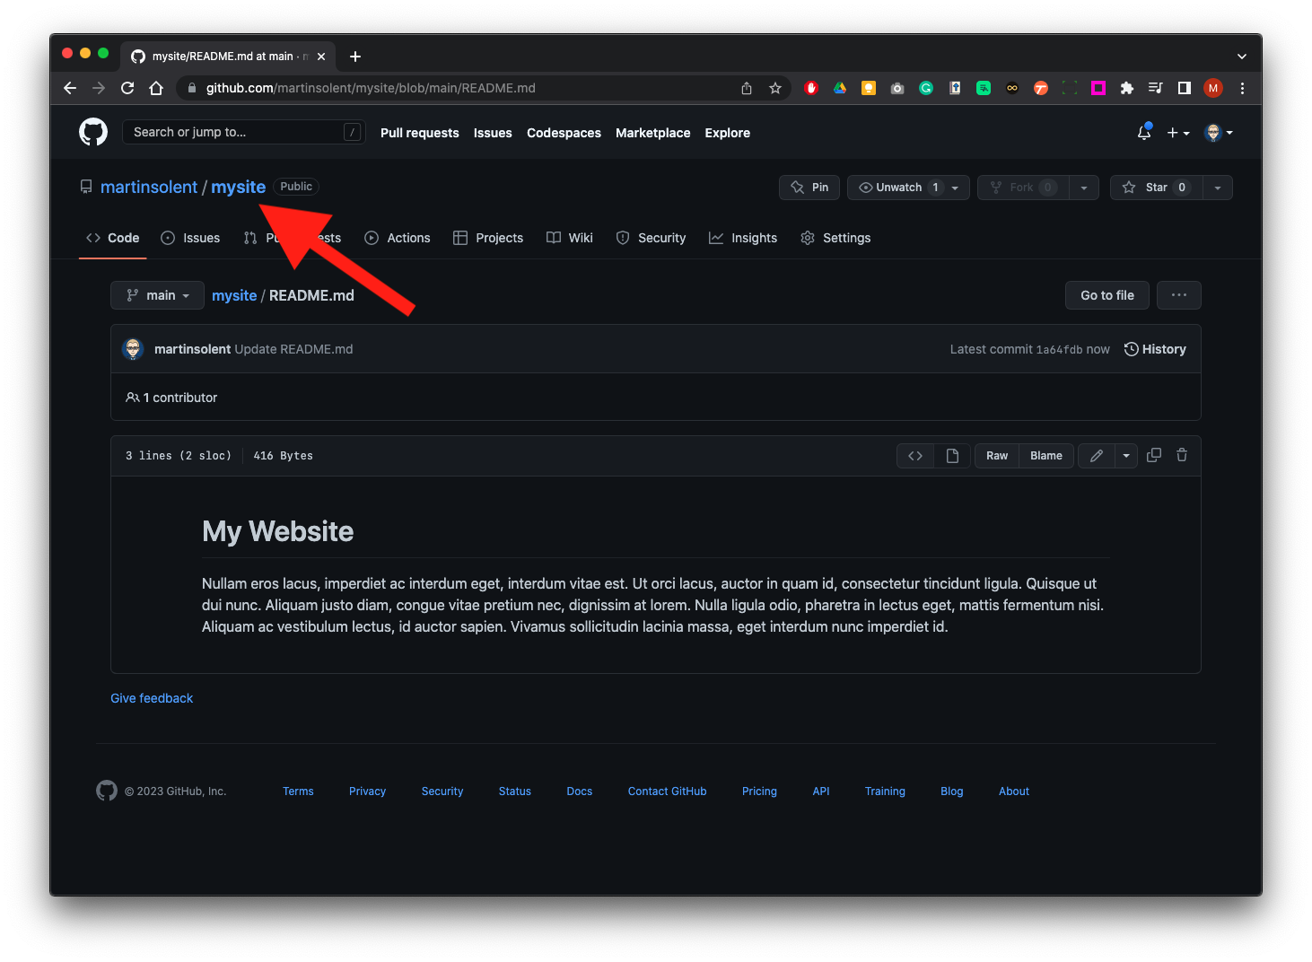
Task: Reload the page in the browser
Action: point(127,88)
